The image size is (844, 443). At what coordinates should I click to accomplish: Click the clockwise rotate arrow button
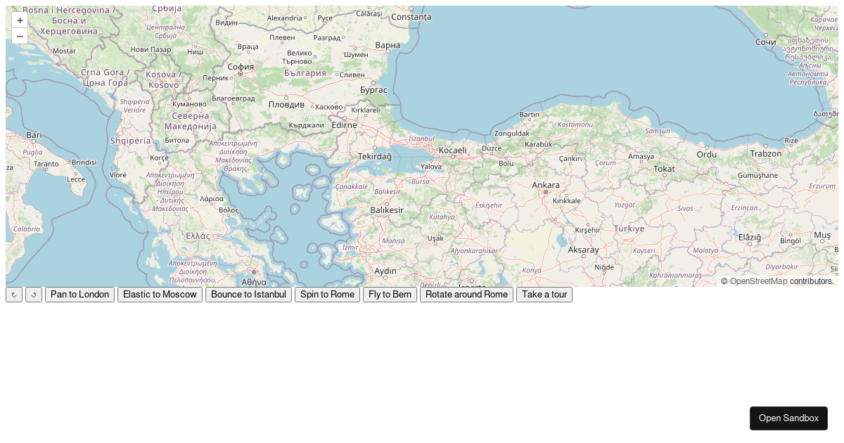[x=14, y=295]
